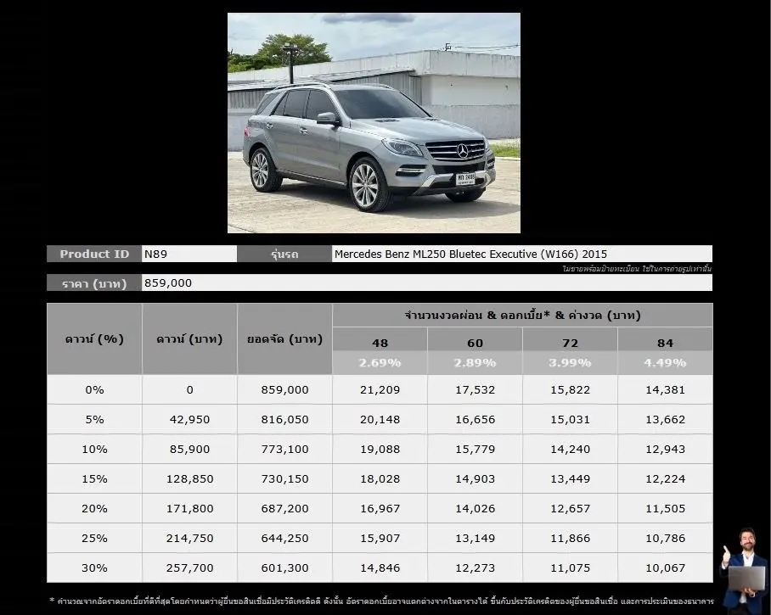Click the 48 installments column header
The width and height of the screenshot is (771, 615).
pyautogui.click(x=380, y=339)
